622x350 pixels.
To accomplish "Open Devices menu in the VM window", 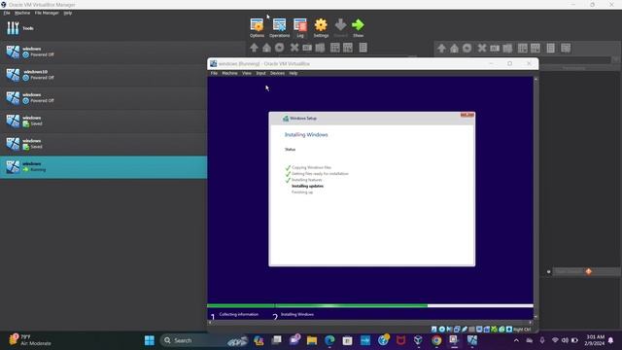I will [277, 74].
